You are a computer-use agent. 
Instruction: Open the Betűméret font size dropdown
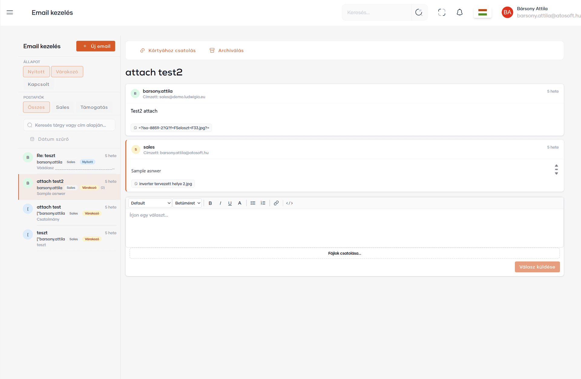point(187,203)
